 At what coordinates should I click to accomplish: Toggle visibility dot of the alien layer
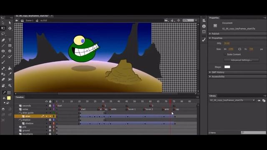click(46, 116)
